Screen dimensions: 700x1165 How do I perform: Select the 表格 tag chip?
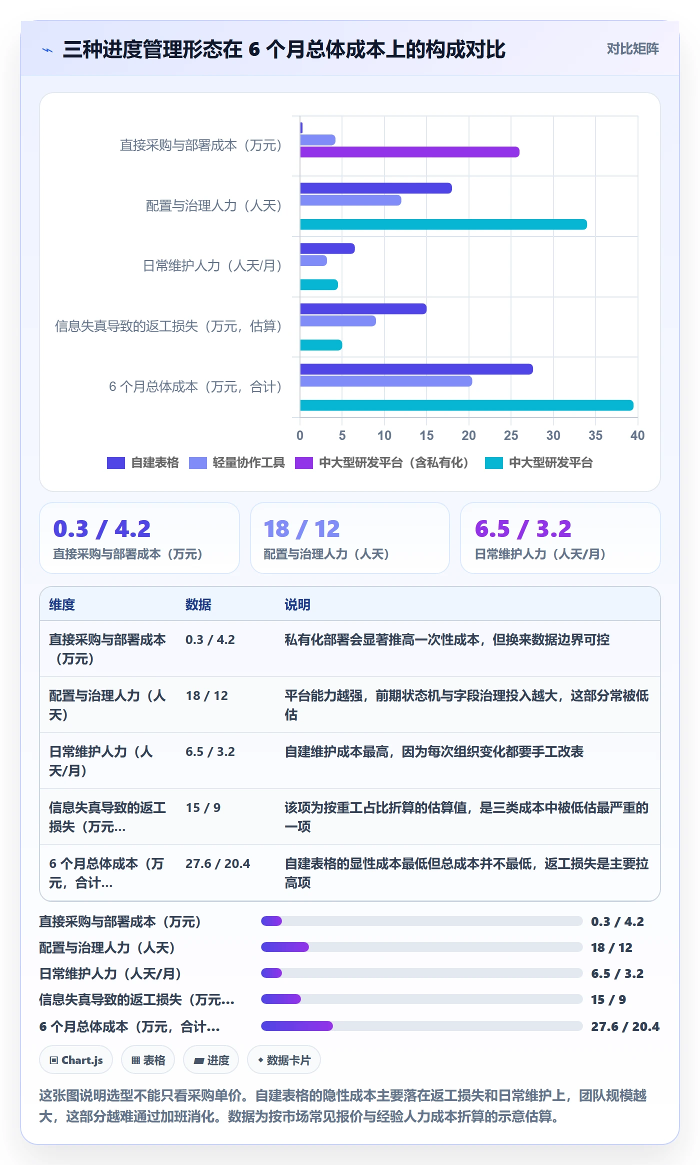148,1060
